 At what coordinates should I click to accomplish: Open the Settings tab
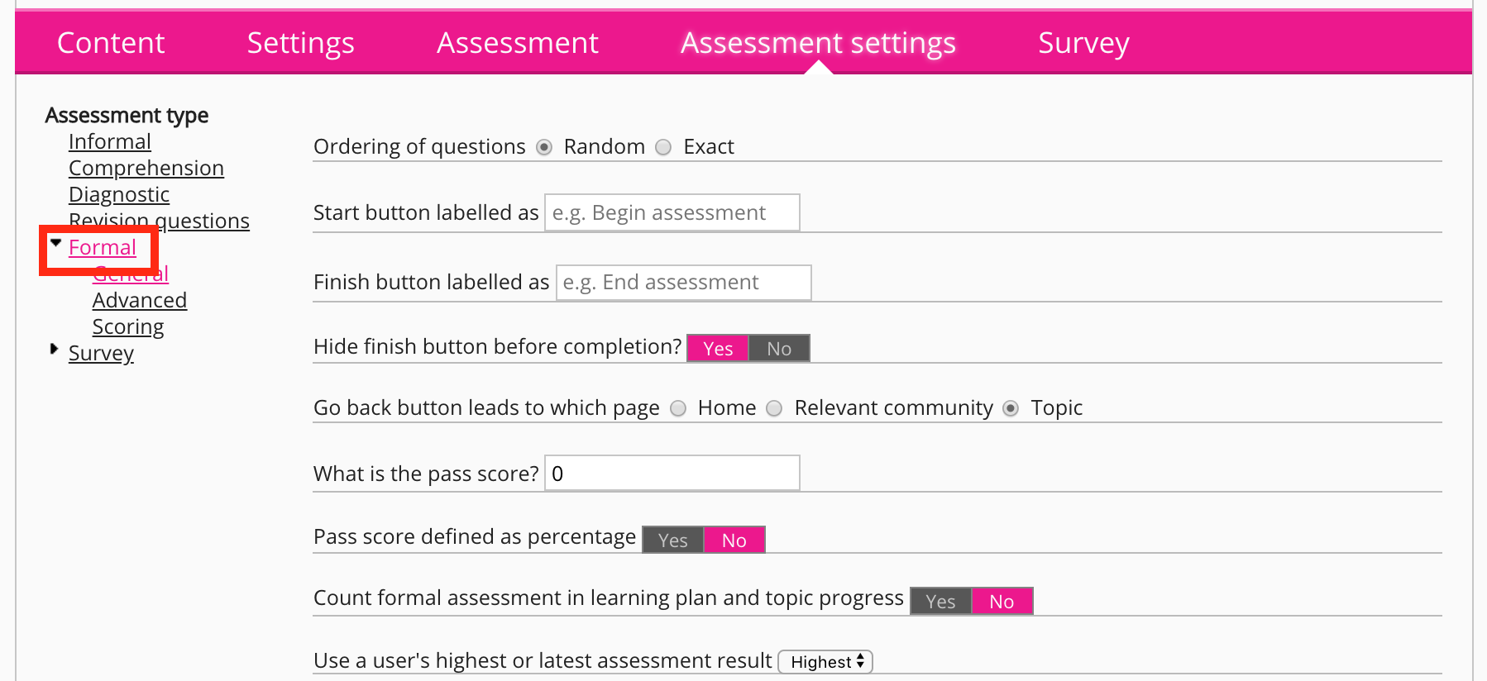click(300, 43)
